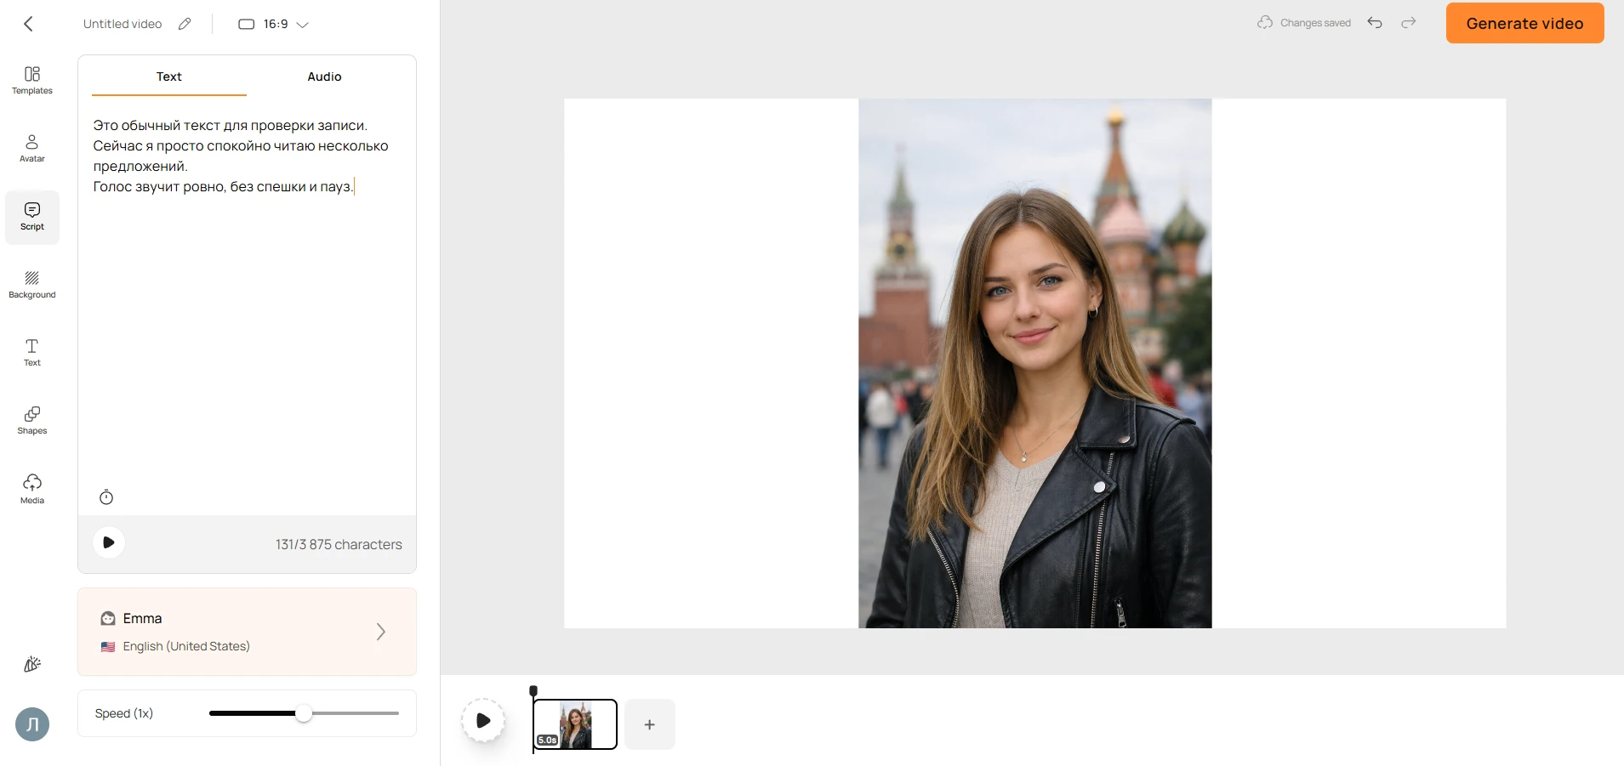Image resolution: width=1624 pixels, height=766 pixels.
Task: Open the Templates sidebar panel
Action: [32, 80]
